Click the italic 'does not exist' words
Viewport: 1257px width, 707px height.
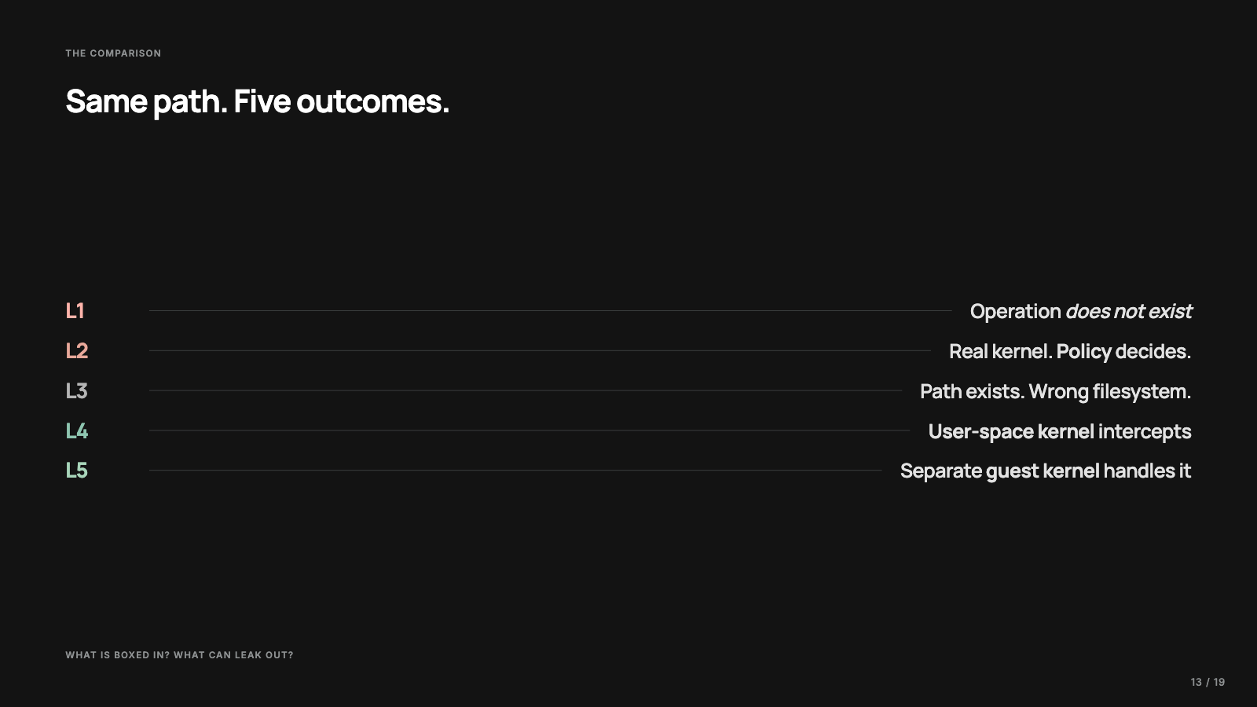1129,312
